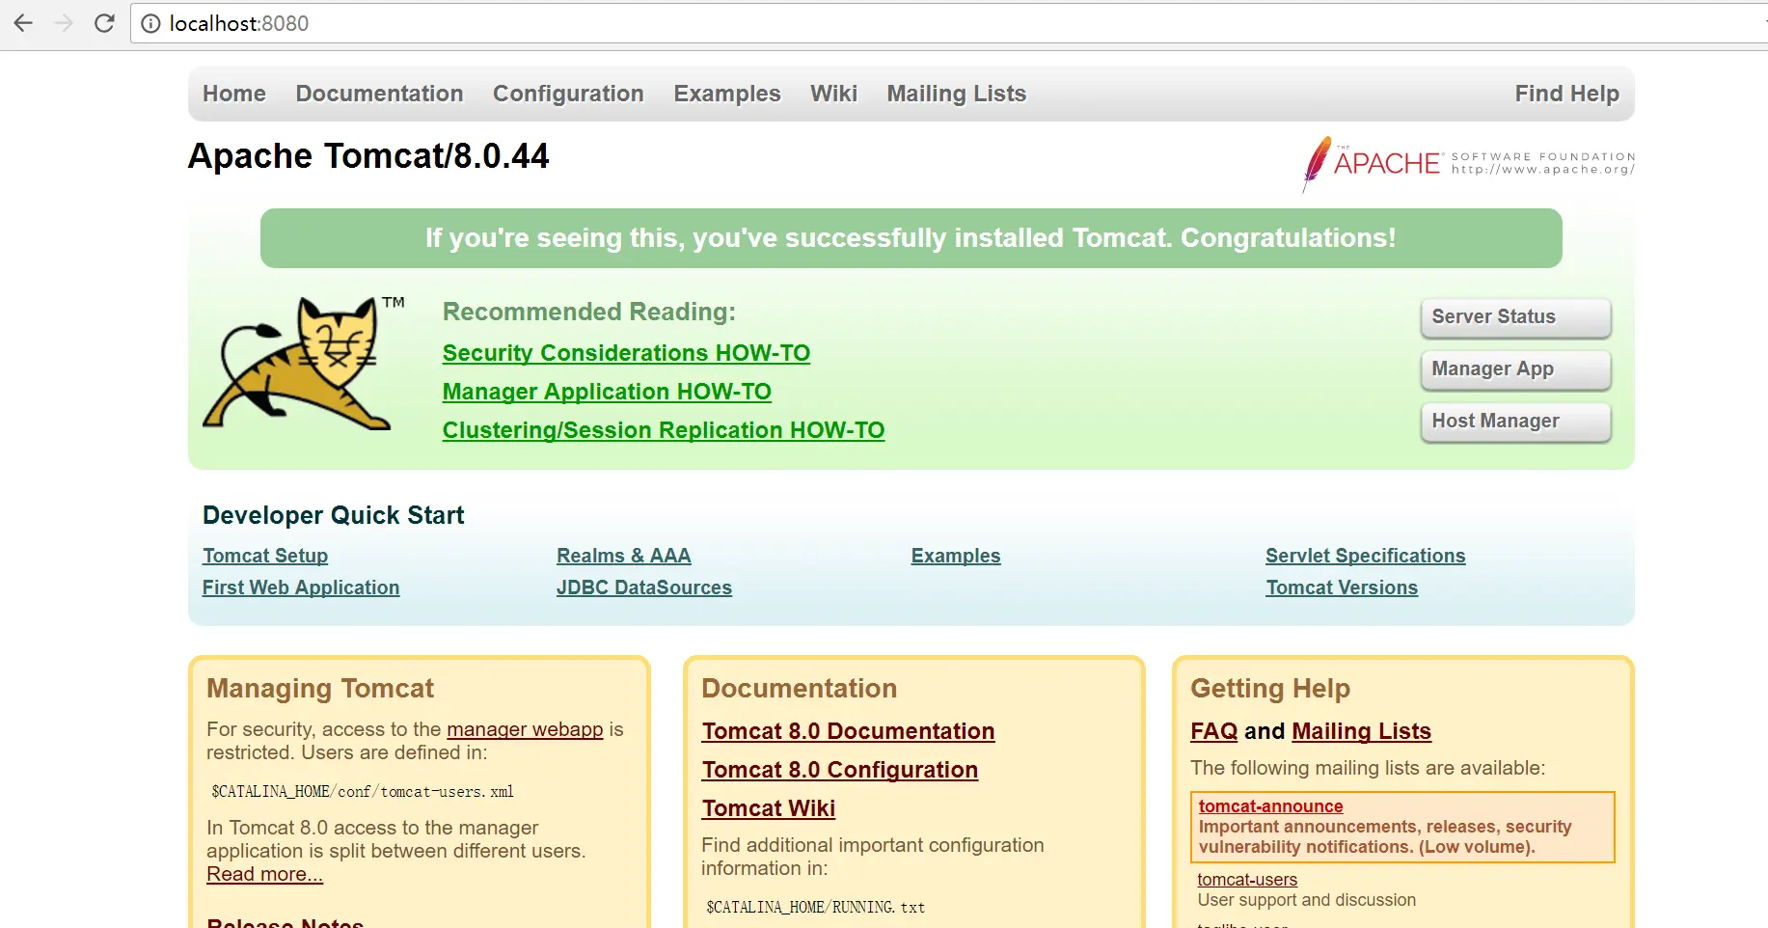Click the Documentation panel heading
This screenshot has width=1768, height=928.
tap(799, 688)
